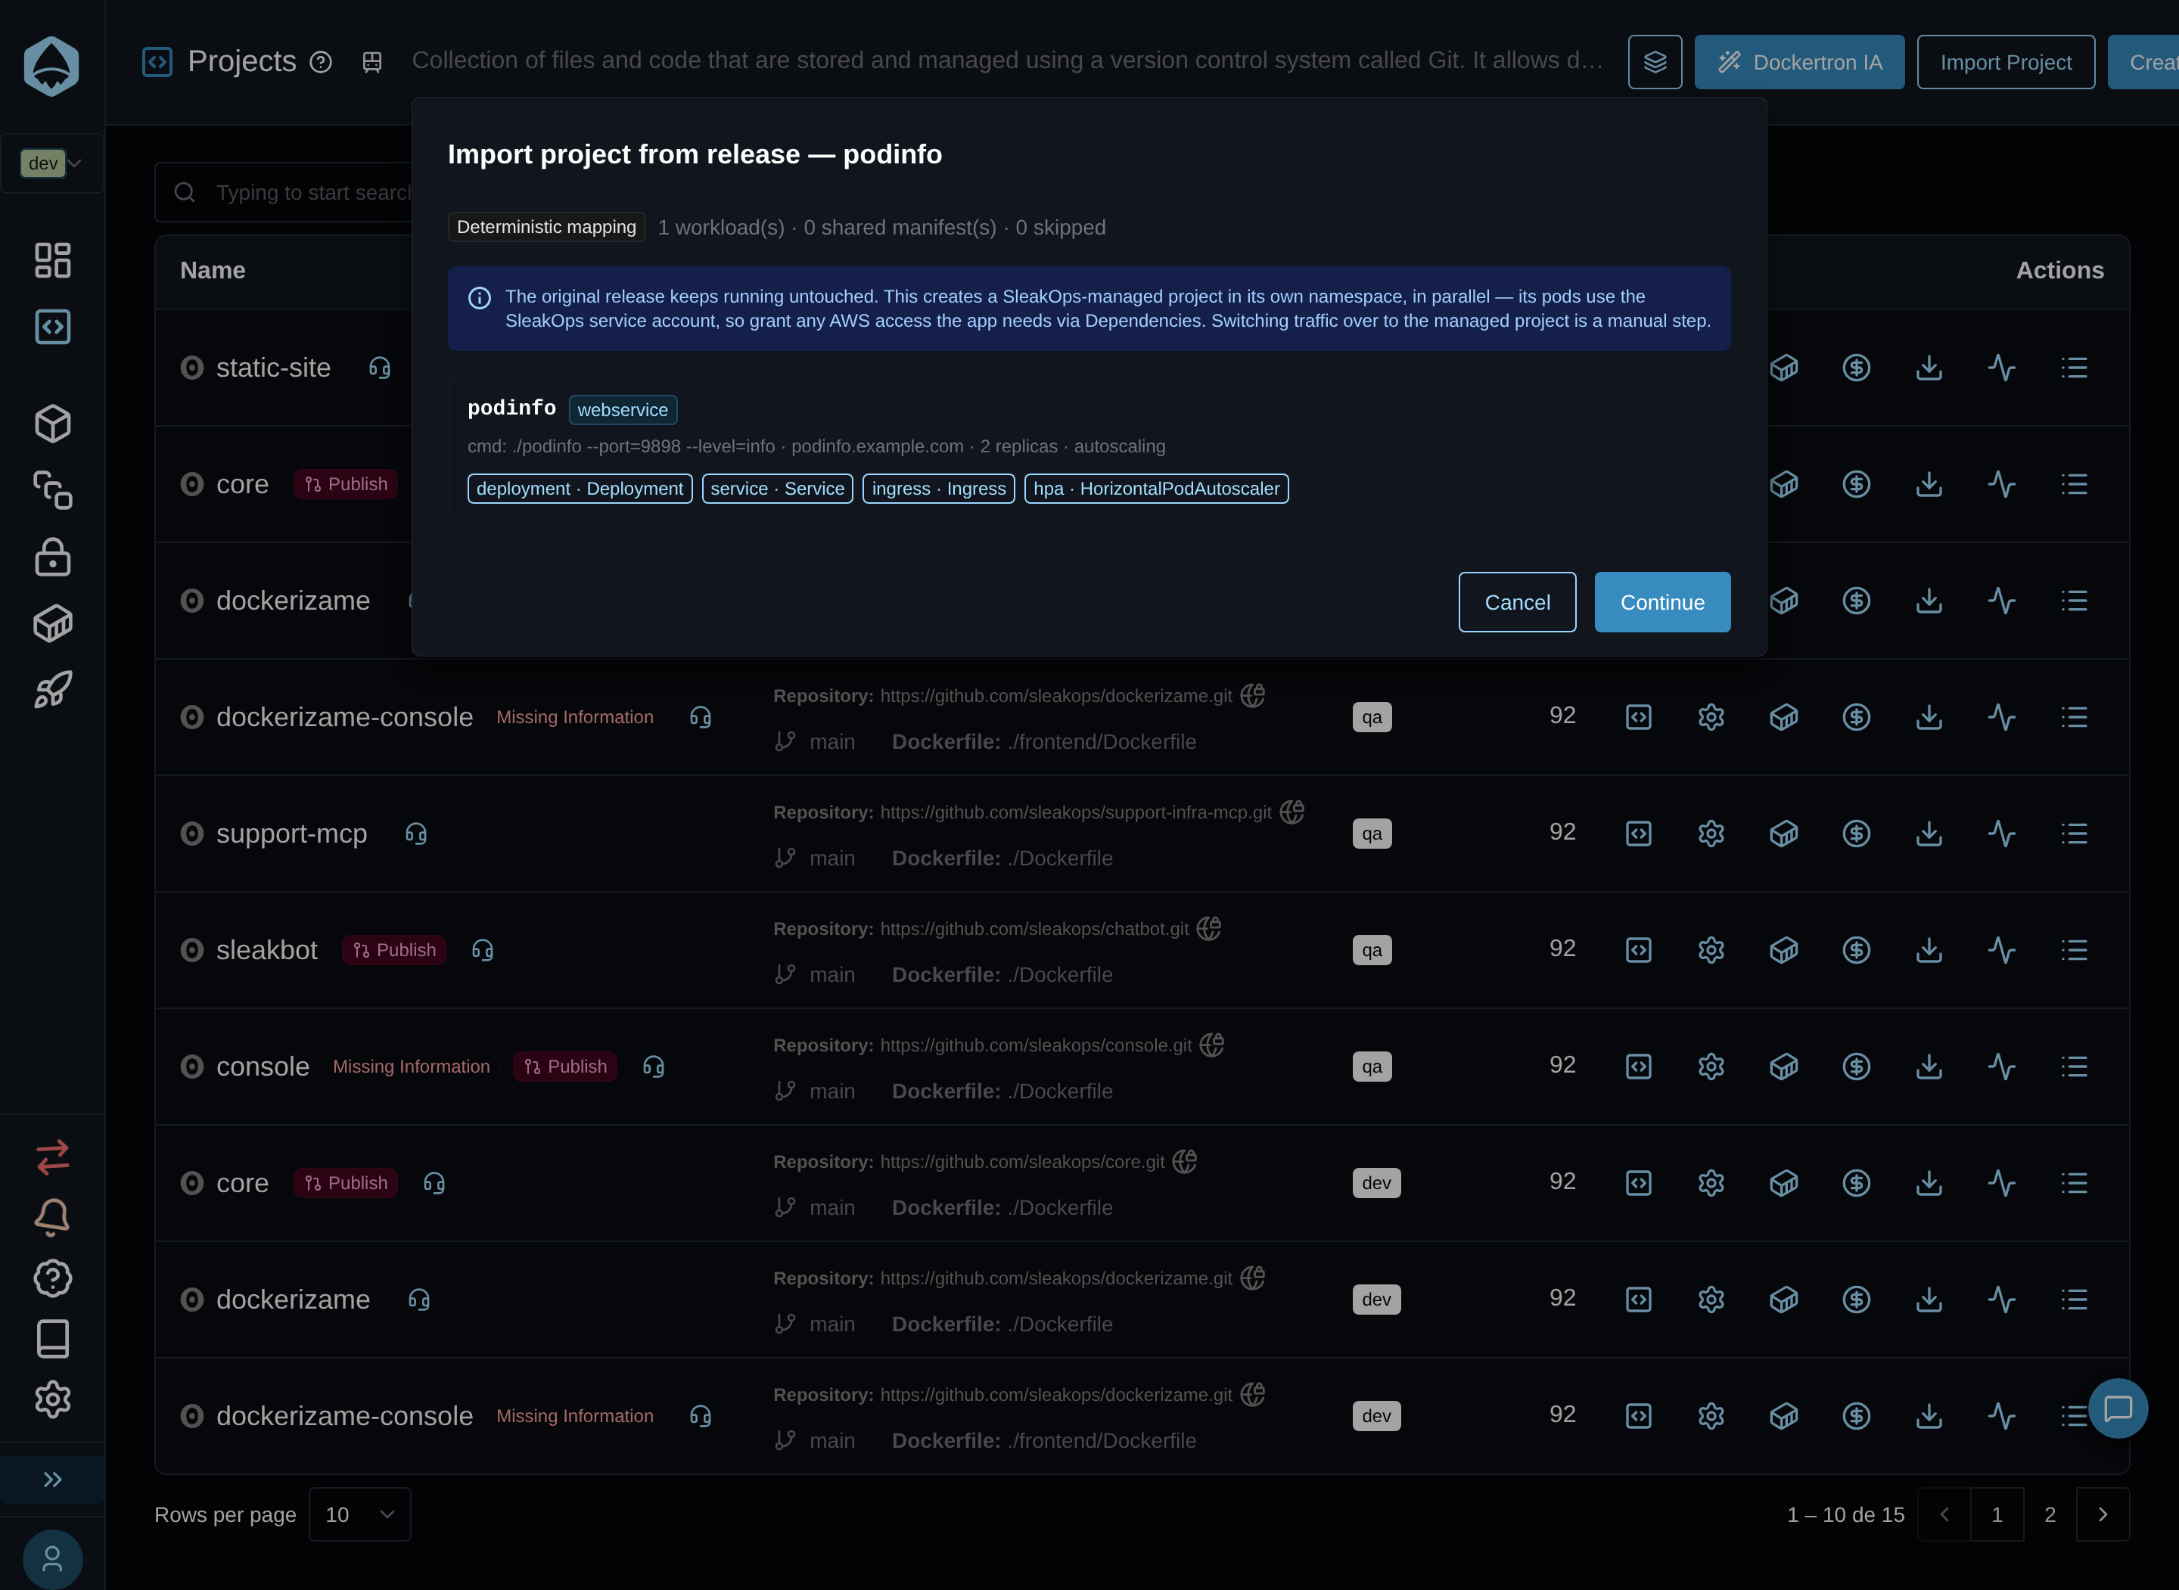Screen dimensions: 2179x1590
Task: Open the dashboard grid icon in the sidebar
Action: (x=52, y=260)
